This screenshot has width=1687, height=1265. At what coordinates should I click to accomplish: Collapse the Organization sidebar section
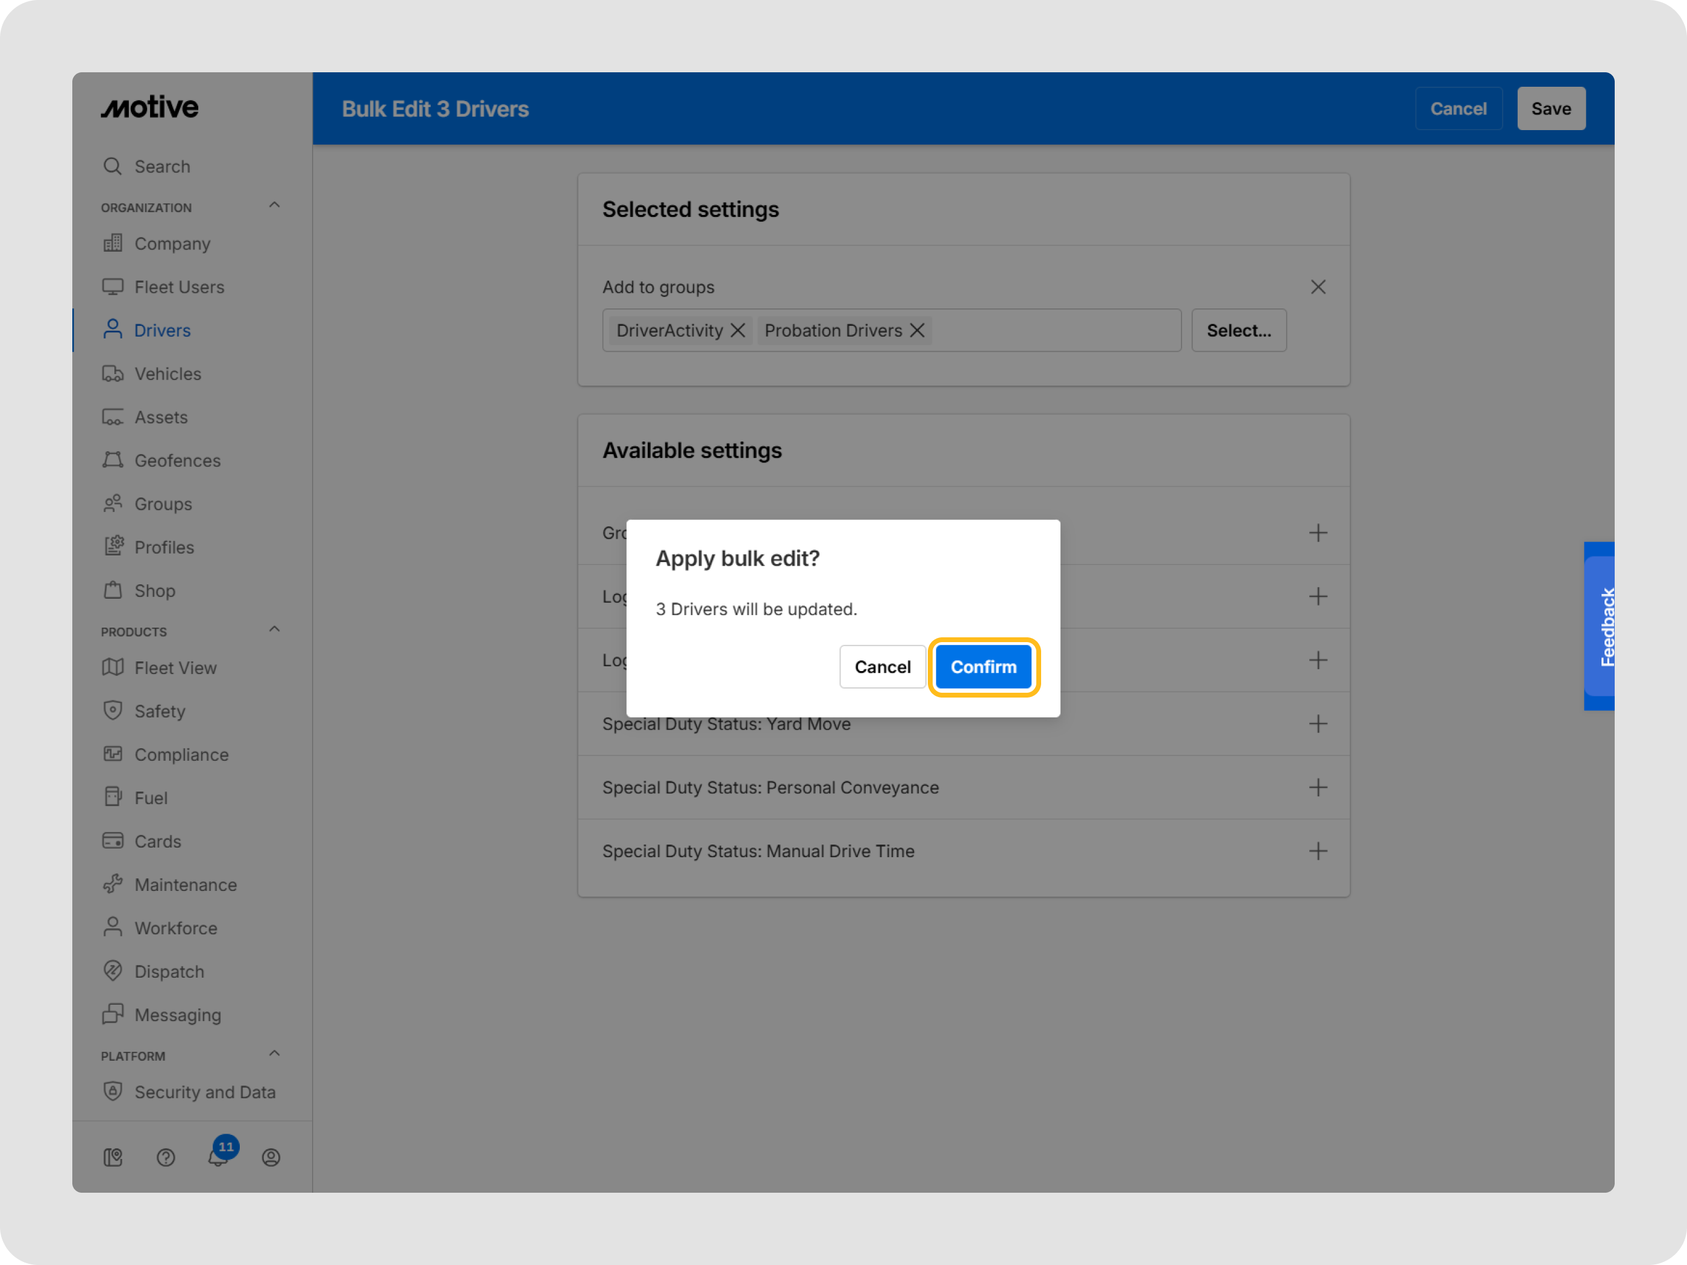pos(275,205)
